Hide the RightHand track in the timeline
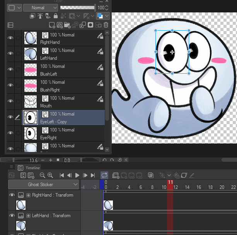The image size is (237, 235). [12, 195]
